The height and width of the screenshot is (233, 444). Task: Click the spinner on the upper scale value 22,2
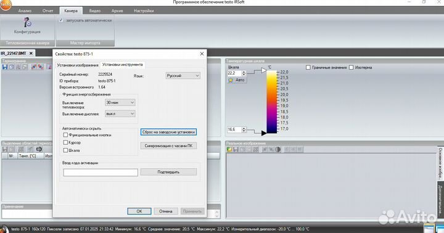[x=244, y=73]
